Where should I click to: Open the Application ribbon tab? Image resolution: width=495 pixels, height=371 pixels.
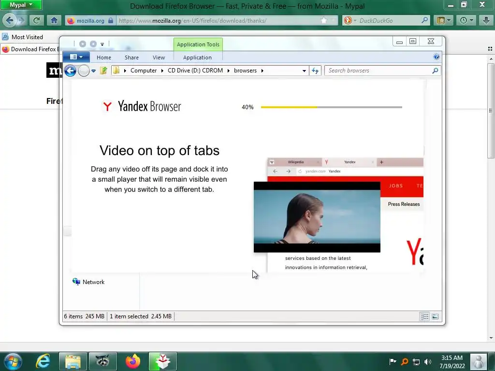(x=197, y=57)
